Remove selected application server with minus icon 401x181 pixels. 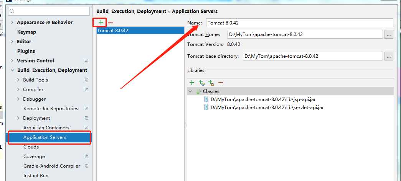111,22
